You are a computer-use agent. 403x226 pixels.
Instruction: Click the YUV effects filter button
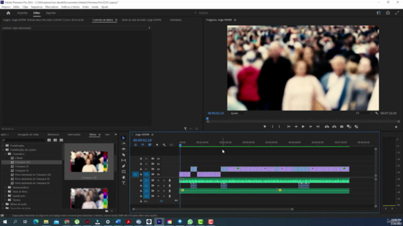point(61,140)
